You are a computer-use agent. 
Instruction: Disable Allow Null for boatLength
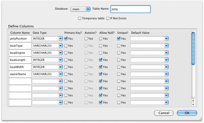click(101, 60)
